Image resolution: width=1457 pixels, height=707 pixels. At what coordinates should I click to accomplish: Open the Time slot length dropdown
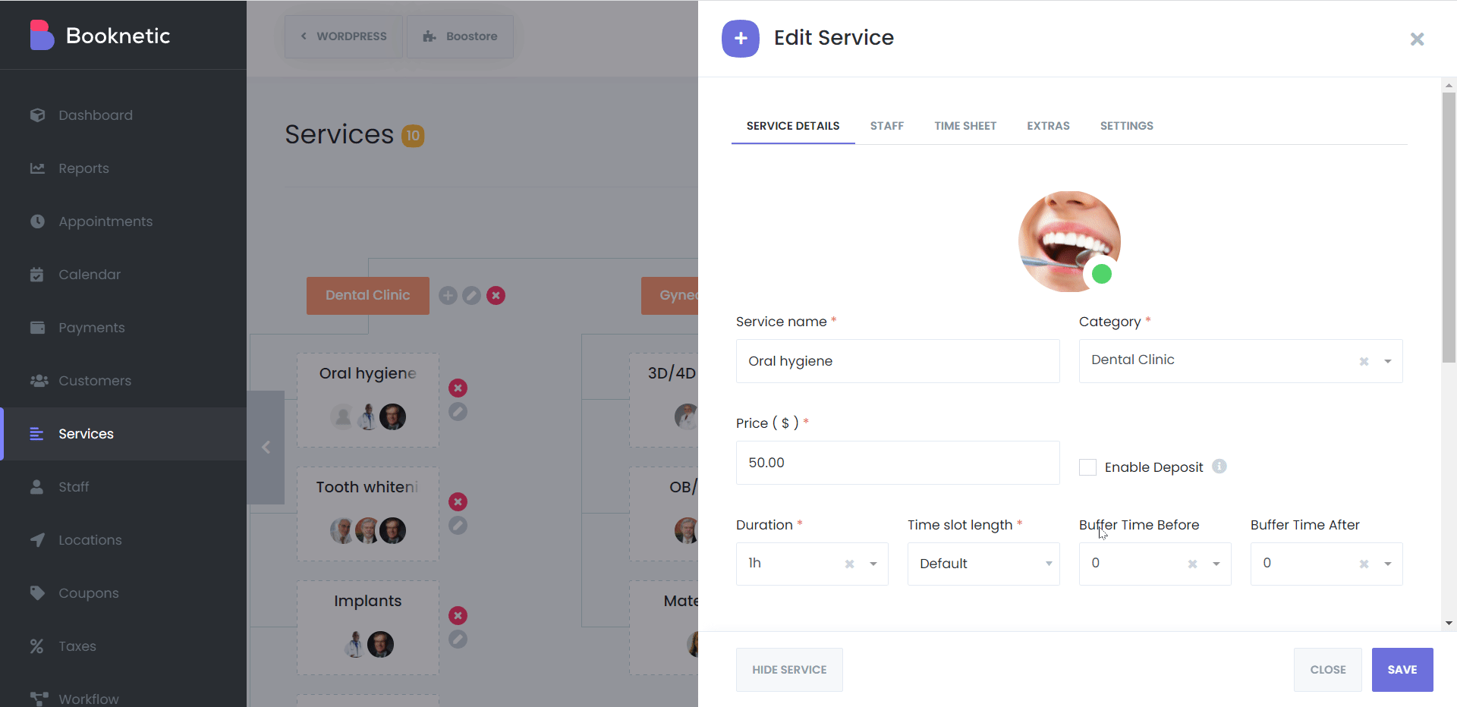pyautogui.click(x=983, y=564)
